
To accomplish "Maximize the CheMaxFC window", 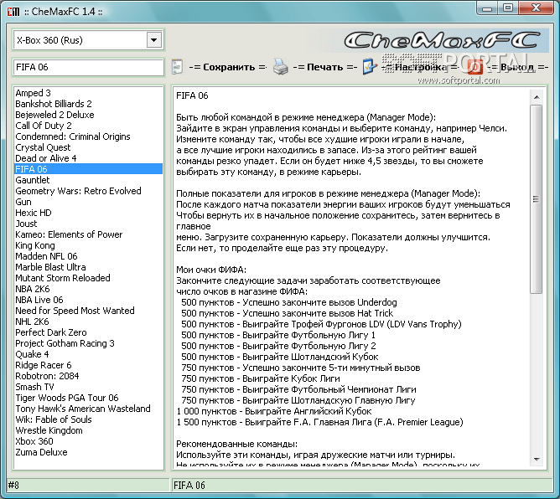I will (x=508, y=8).
